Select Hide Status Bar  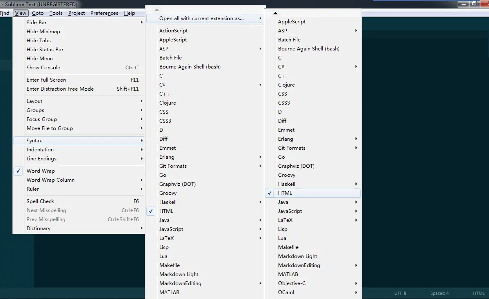[x=79, y=50]
